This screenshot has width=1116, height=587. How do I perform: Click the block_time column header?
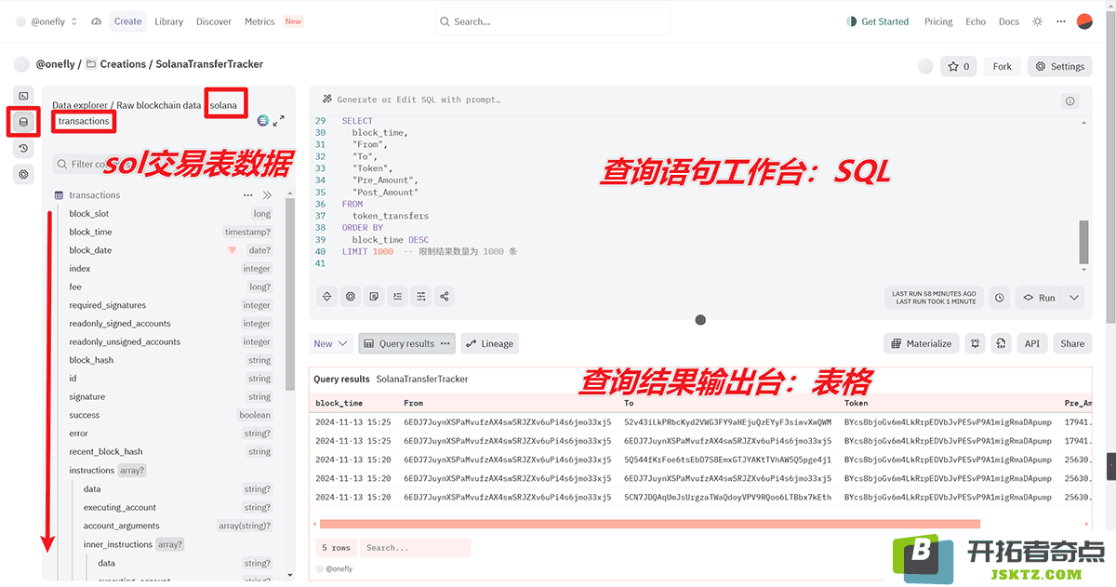339,403
